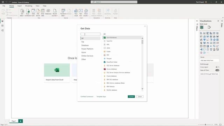This screenshot has width=224, height=126.
Task: Select the Build visual icon
Action: pos(202,27)
